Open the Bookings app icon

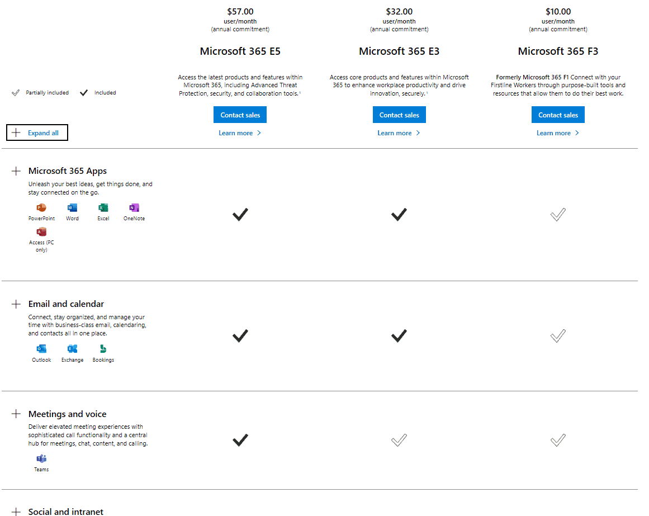(103, 348)
